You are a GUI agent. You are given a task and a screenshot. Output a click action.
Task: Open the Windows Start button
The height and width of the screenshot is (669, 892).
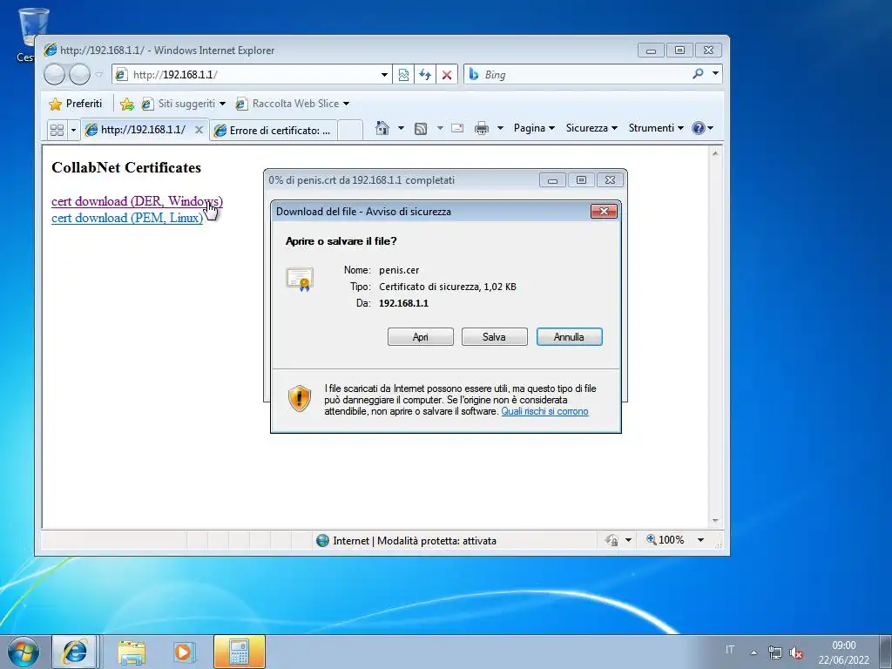24,652
